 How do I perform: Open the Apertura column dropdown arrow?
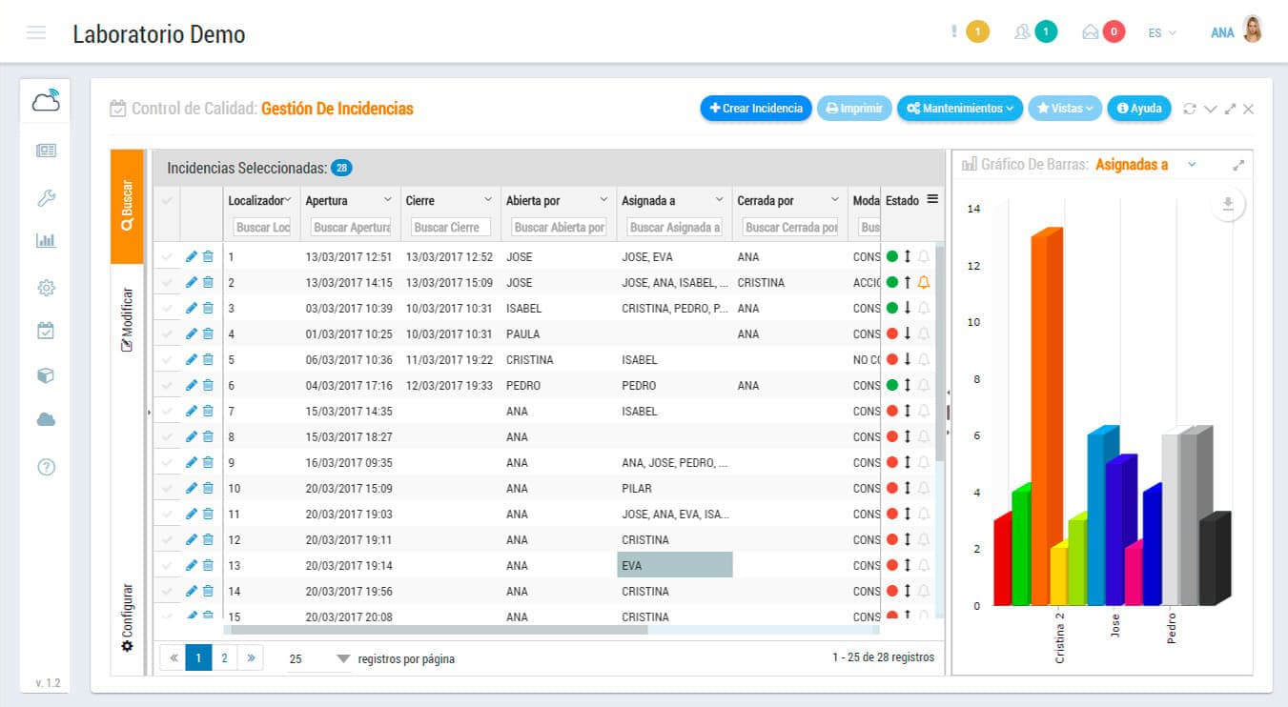[387, 200]
